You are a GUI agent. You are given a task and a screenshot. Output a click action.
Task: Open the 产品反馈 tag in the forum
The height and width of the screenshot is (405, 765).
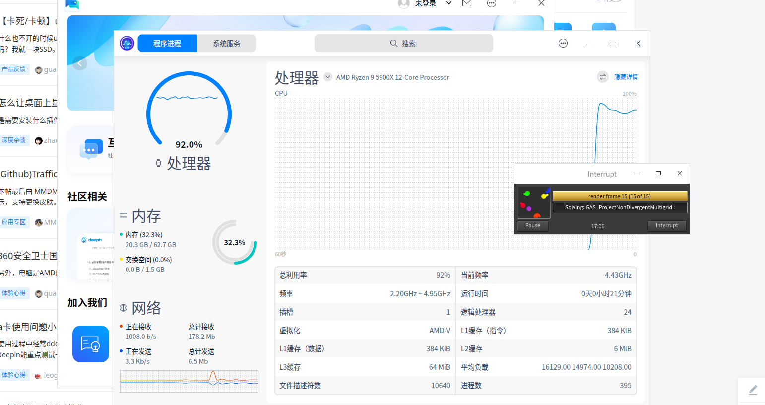point(14,69)
